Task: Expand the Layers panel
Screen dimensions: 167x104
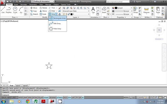Action: coord(76,17)
